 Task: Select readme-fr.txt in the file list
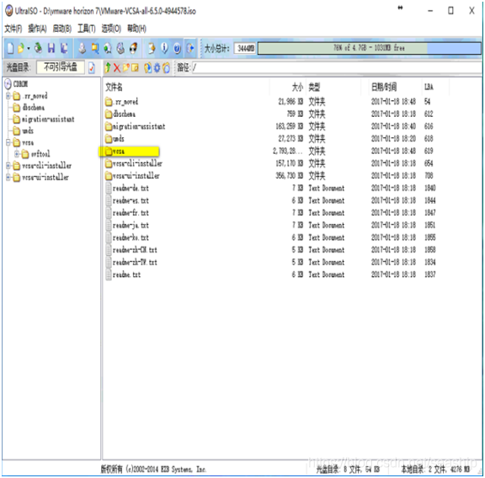click(127, 213)
